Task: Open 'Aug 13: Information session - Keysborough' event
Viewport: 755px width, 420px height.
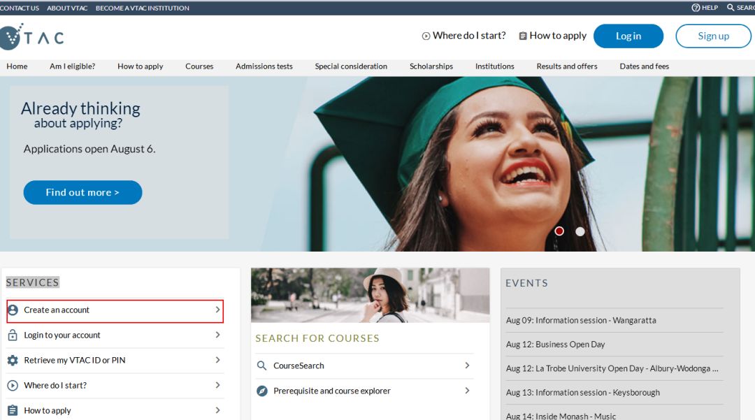Action: (582, 393)
